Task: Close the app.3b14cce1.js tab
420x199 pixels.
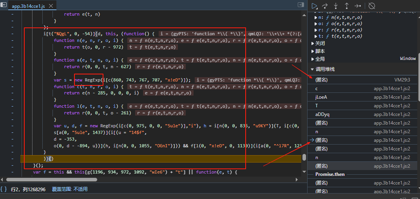Action: [x=51, y=6]
